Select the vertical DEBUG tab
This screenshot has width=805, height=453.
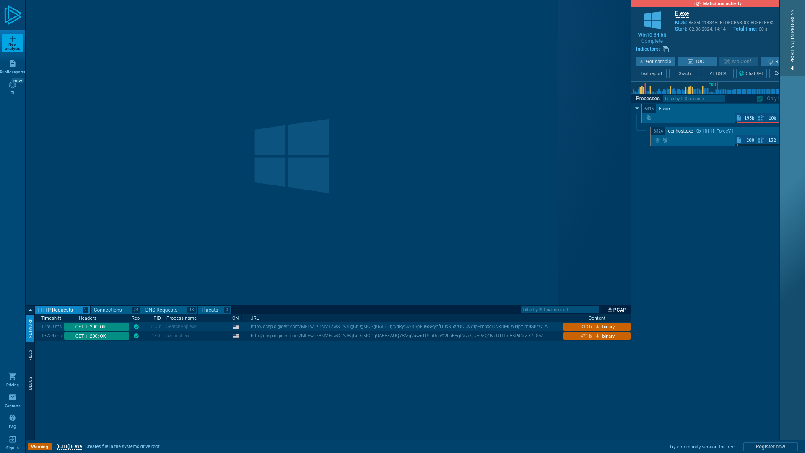[30, 383]
